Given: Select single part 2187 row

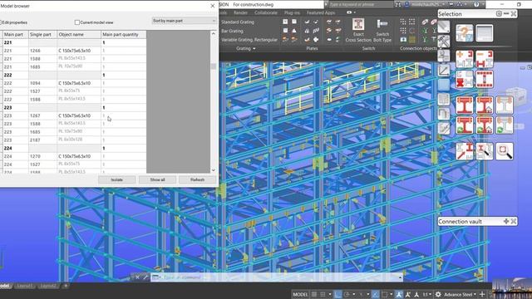Looking at the screenshot, I should point(75,140).
